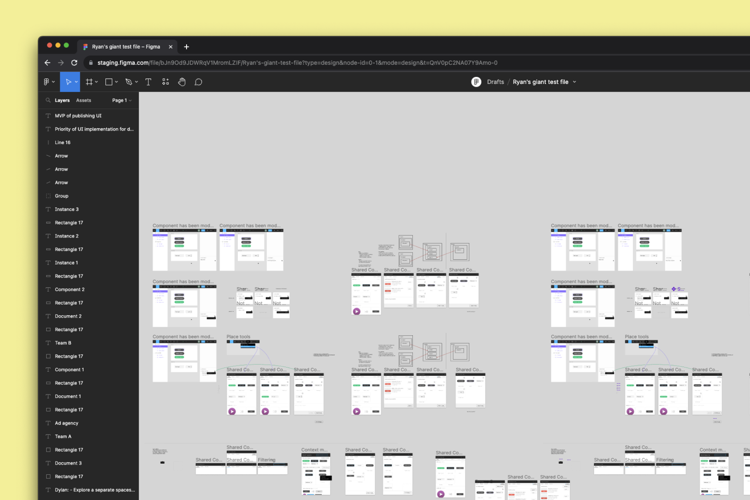The image size is (750, 500).
Task: Select the Document 1 layer
Action: pyautogui.click(x=68, y=396)
